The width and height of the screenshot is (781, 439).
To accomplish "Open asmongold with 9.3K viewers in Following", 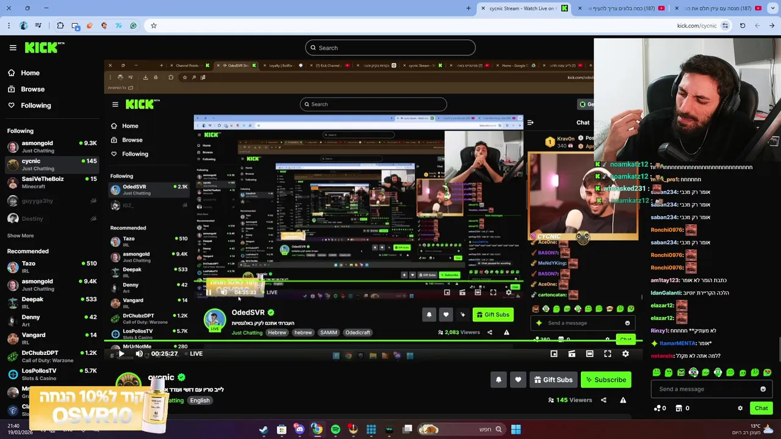I will [x=52, y=146].
